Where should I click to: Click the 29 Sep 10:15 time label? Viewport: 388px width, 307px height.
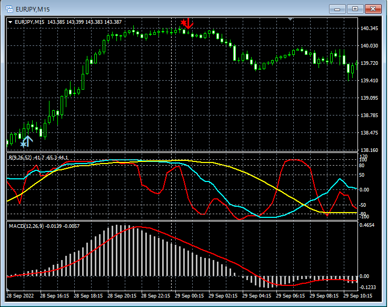coord(357,296)
